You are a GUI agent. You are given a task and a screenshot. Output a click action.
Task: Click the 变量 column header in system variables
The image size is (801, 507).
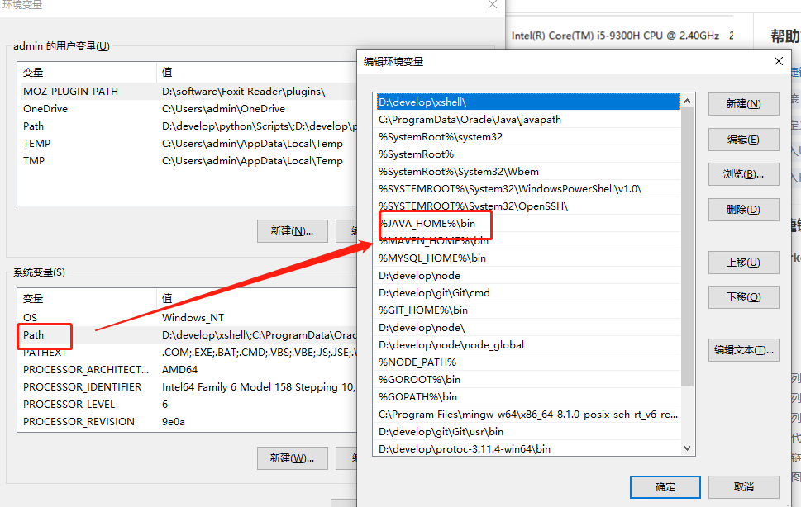[x=87, y=298]
